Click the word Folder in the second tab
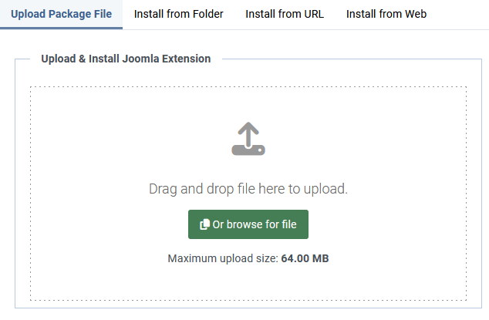 coord(206,14)
